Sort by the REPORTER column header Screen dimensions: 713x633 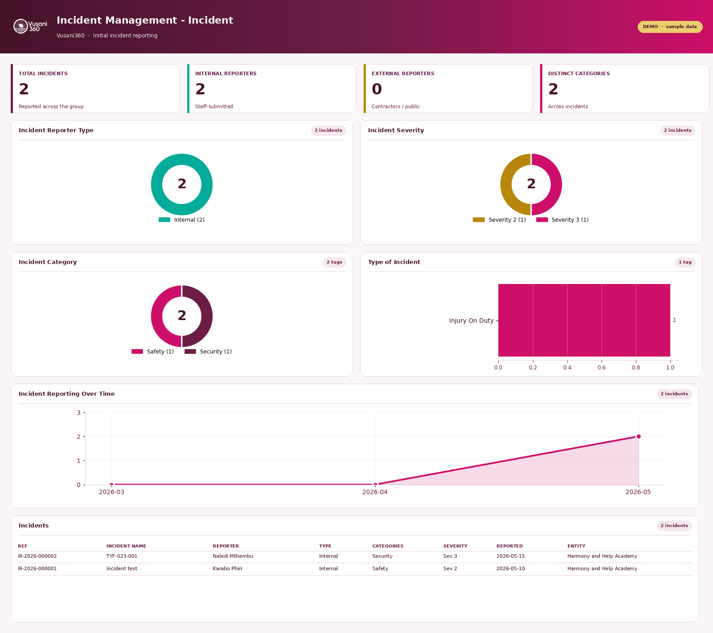226,546
